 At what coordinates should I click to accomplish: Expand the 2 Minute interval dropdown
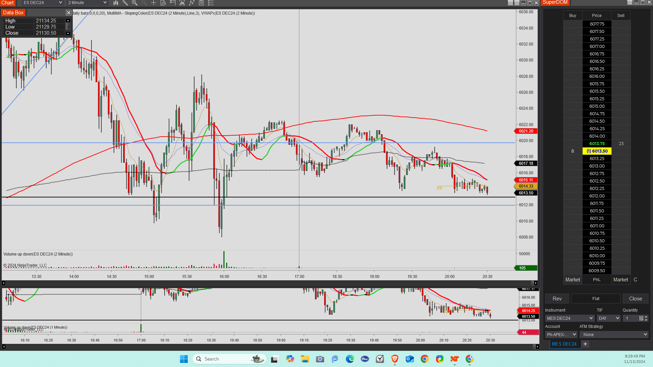pos(87,3)
